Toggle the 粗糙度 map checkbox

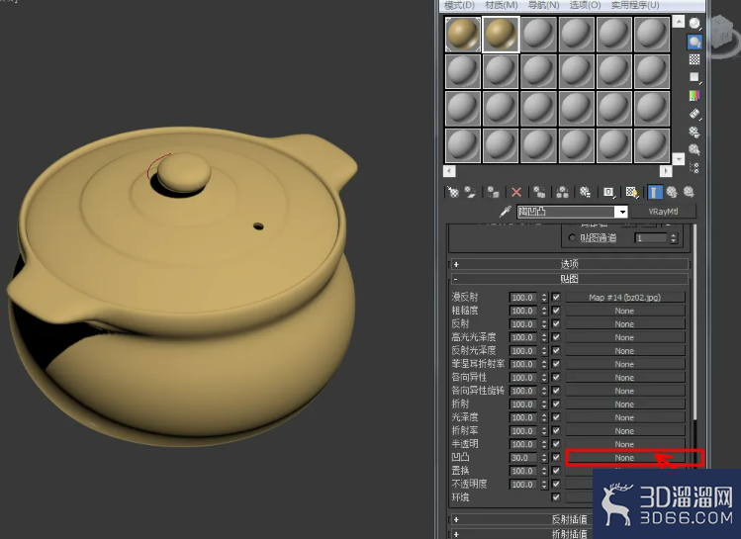[556, 311]
